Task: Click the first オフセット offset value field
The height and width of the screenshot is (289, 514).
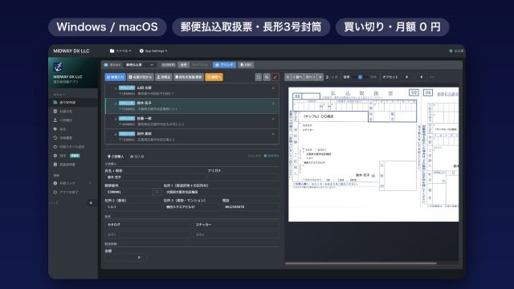Action: coord(407,77)
